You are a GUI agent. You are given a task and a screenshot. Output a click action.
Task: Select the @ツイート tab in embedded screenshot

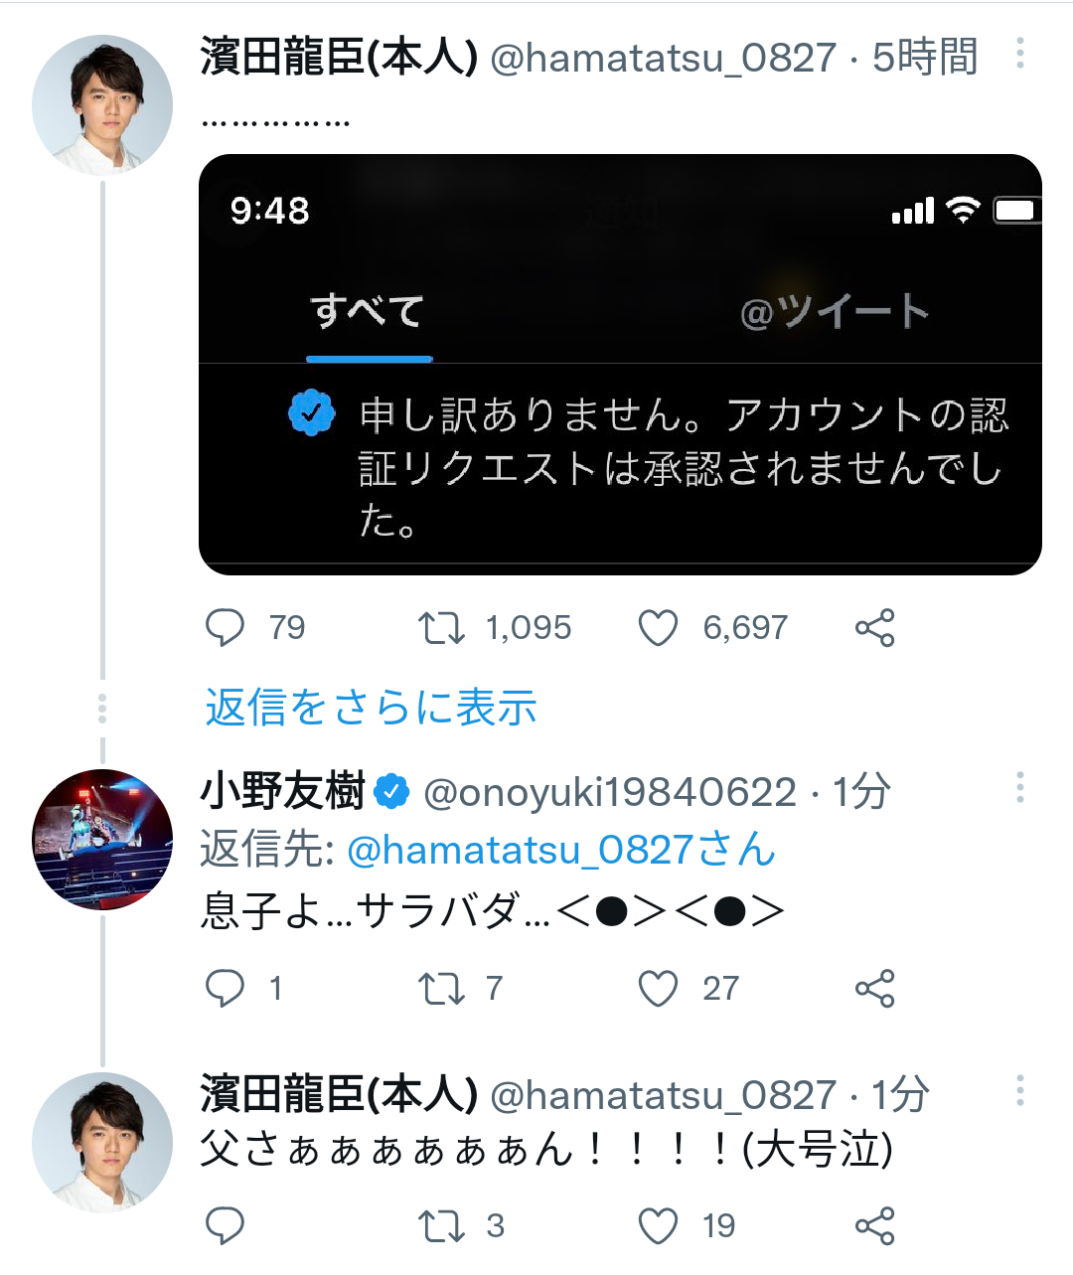[835, 312]
